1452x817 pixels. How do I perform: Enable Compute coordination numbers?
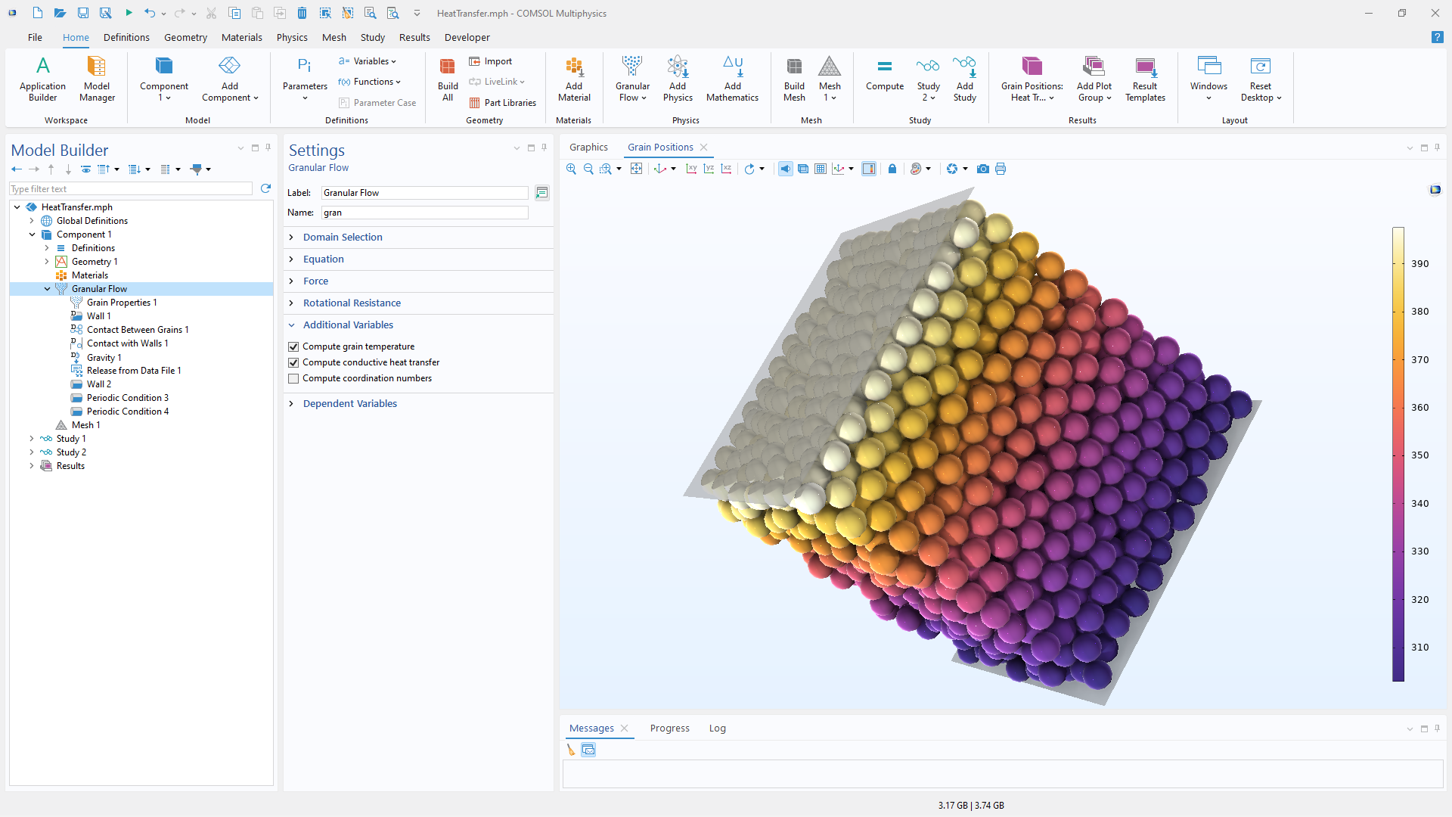(293, 378)
